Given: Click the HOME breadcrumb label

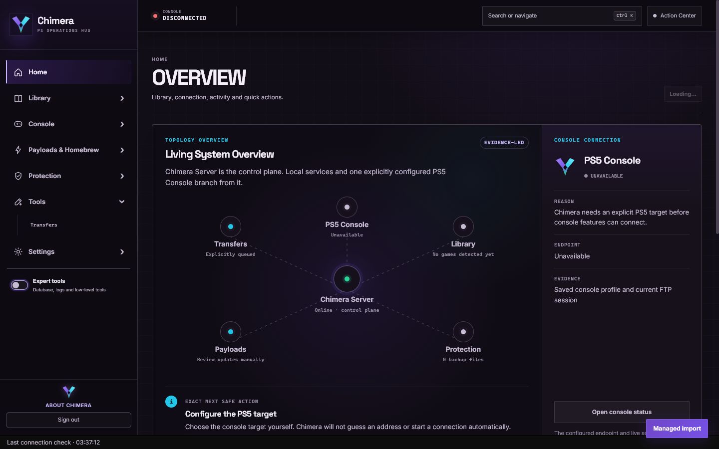Looking at the screenshot, I should point(160,59).
